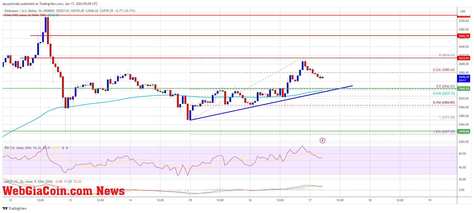474x213 pixels.
Task: Click the RSI value 61.04 in legend
Action: (56, 148)
